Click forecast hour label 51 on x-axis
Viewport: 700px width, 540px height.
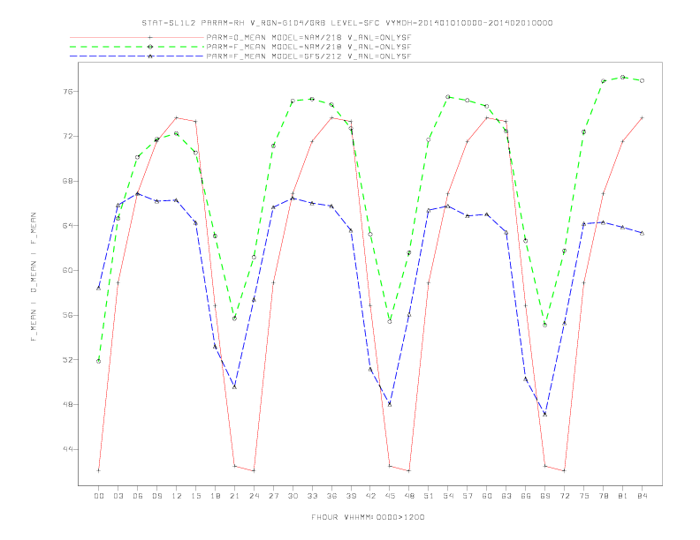[429, 496]
